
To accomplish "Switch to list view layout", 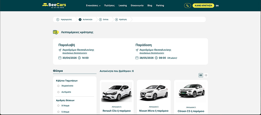I will (x=206, y=75).
